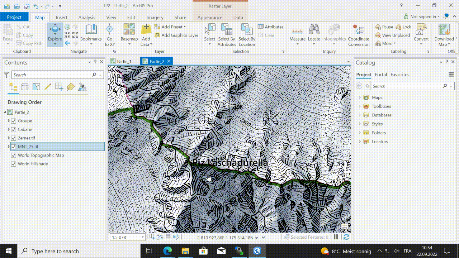The width and height of the screenshot is (459, 258).
Task: Expand the Toolboxes catalog node
Action: (360, 106)
